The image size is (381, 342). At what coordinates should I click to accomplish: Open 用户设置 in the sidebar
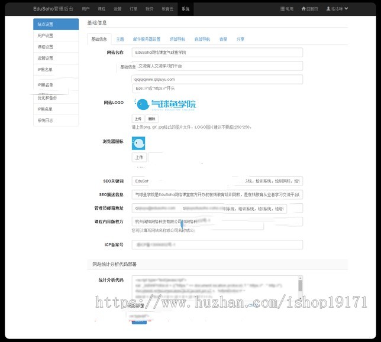[56, 35]
